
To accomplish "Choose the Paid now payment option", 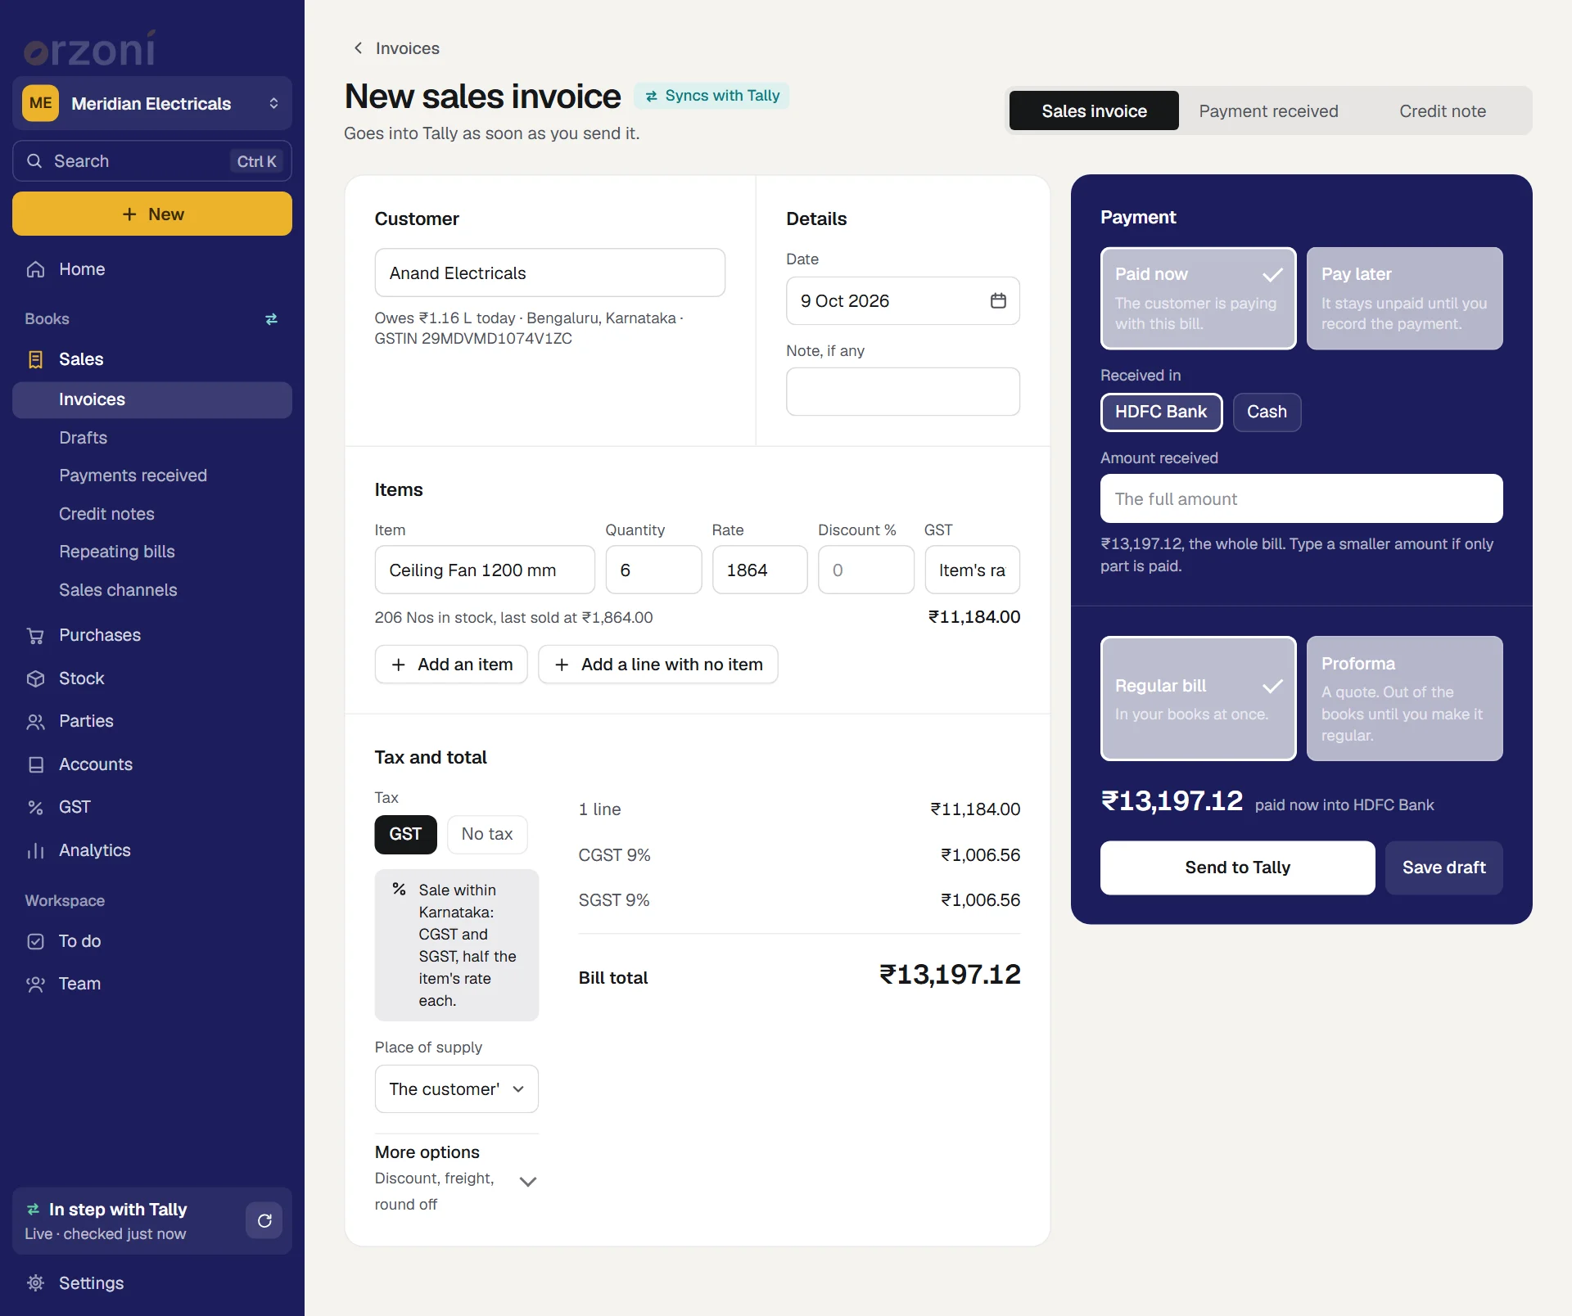I will [x=1198, y=299].
